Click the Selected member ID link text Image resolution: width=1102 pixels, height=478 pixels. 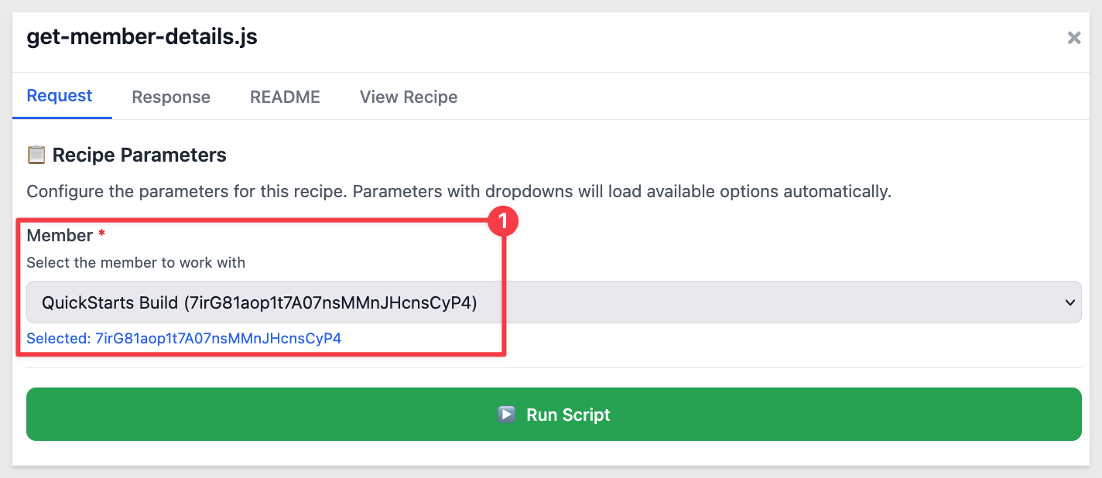tap(184, 338)
